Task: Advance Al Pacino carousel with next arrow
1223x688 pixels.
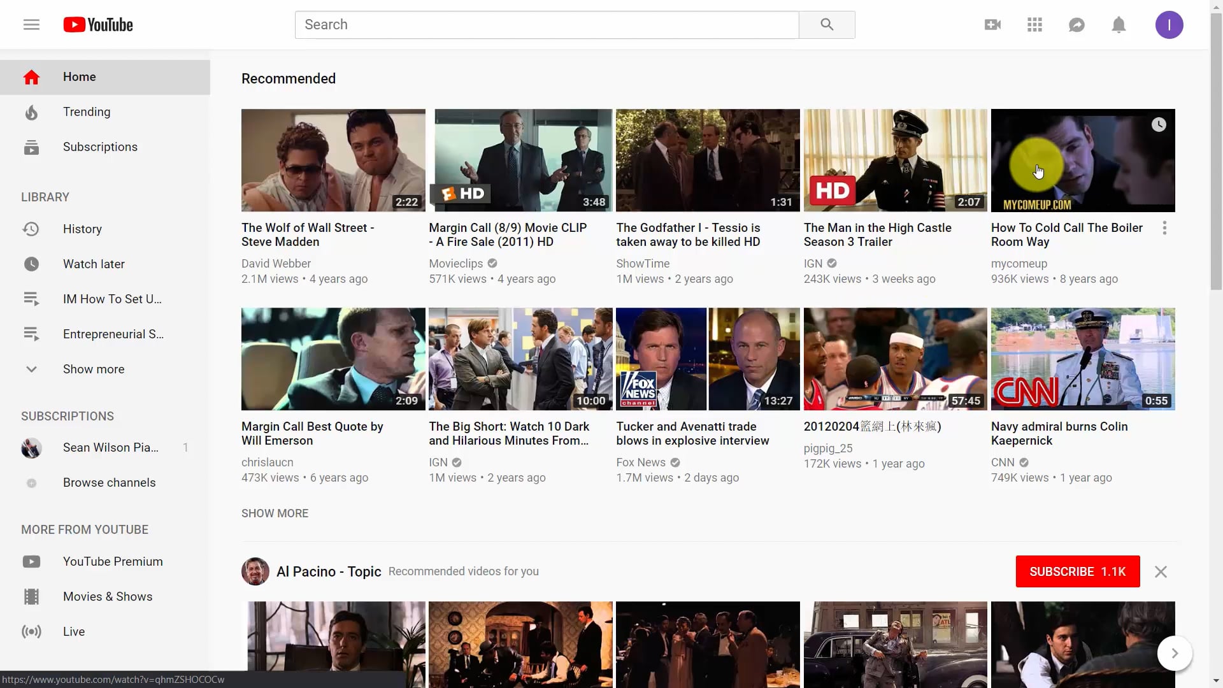Action: (1175, 653)
